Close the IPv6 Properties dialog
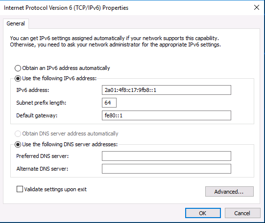The image size is (265, 223). [257, 7]
